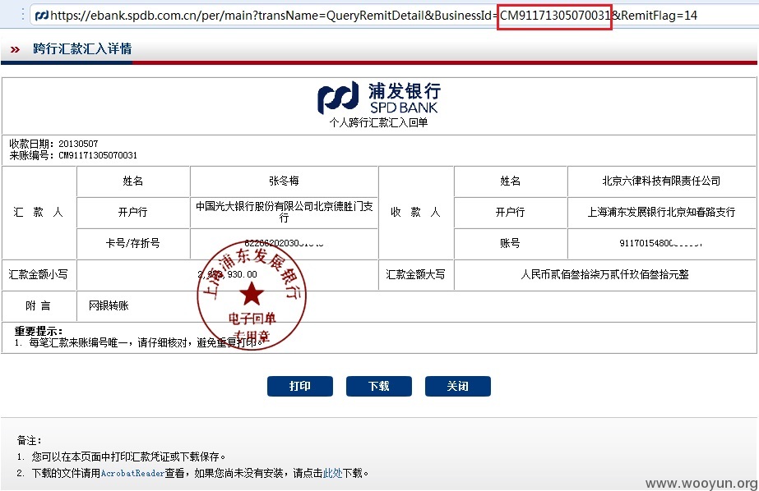759x491 pixels.
Task: Click the 跨行汇款汇入详情 heading
Action: (x=82, y=48)
